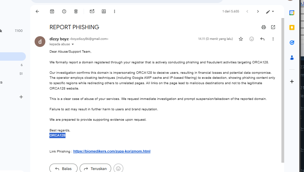Mark the email as unread
Screen dimensions: 304x172
coord(92,11)
